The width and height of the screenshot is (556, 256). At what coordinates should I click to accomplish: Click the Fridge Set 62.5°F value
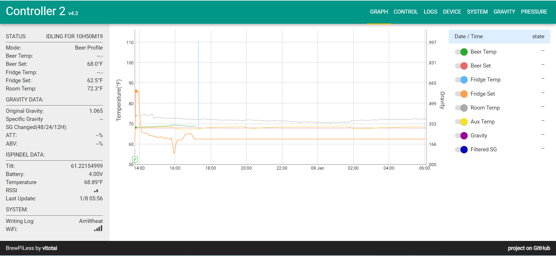click(x=95, y=81)
